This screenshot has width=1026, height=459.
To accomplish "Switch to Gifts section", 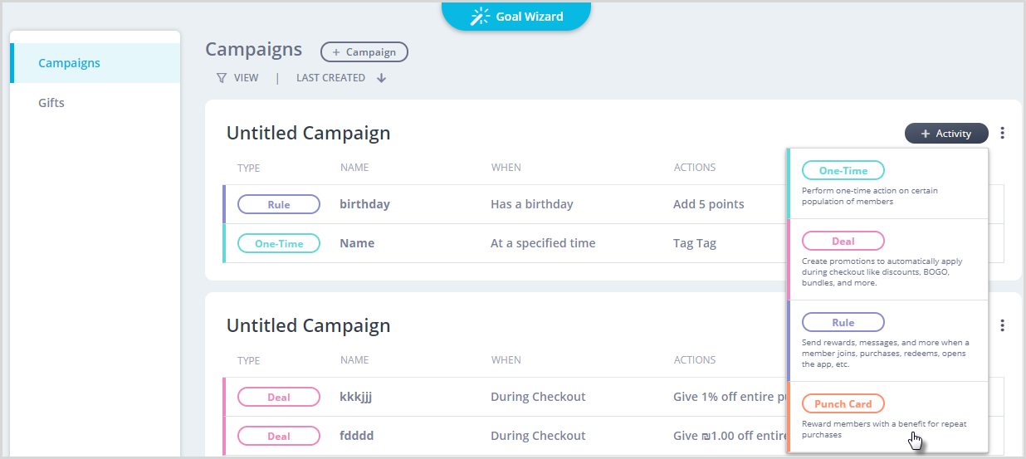I will tap(51, 103).
